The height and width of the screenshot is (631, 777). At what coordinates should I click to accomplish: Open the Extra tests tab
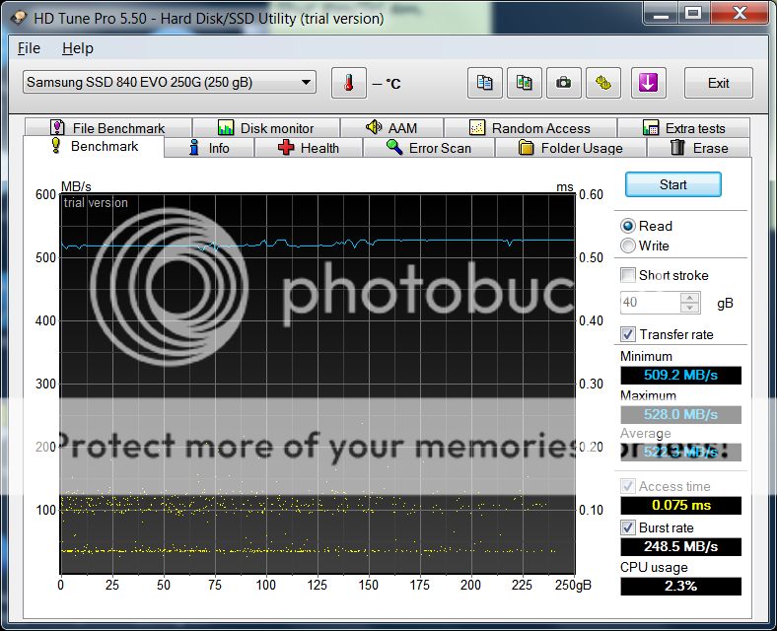pyautogui.click(x=684, y=128)
